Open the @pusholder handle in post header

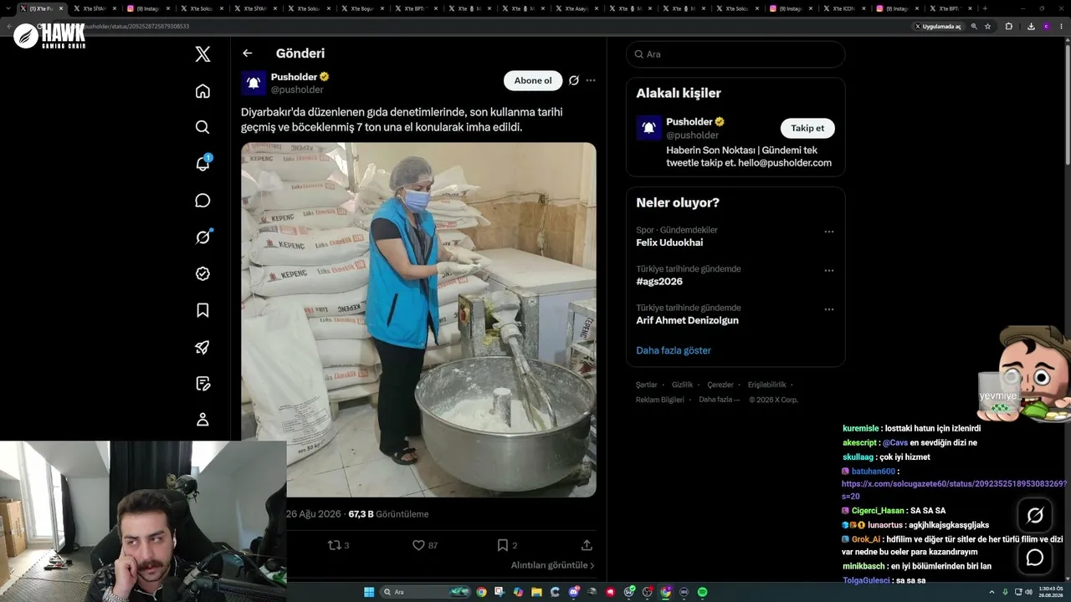[297, 89]
